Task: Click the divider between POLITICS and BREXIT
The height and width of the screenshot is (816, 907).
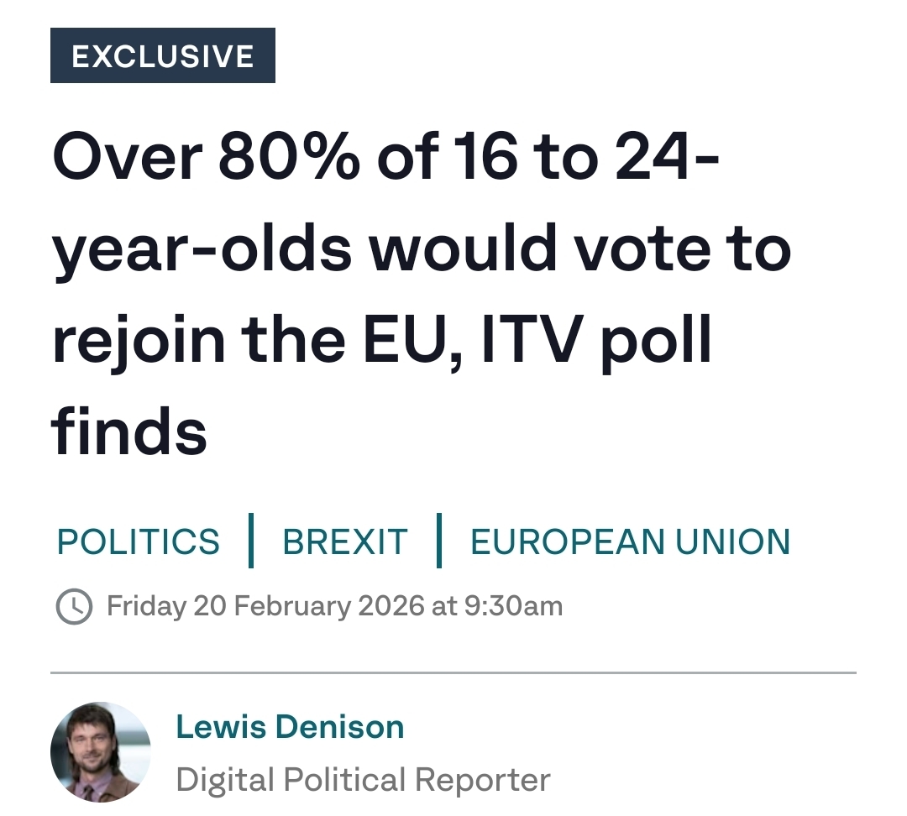Action: [251, 541]
